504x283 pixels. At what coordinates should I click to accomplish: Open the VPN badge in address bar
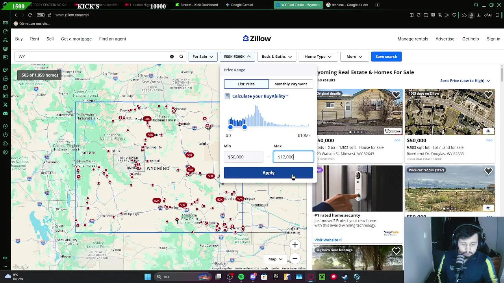41,15
